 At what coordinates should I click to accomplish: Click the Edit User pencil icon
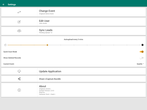point(19,22)
